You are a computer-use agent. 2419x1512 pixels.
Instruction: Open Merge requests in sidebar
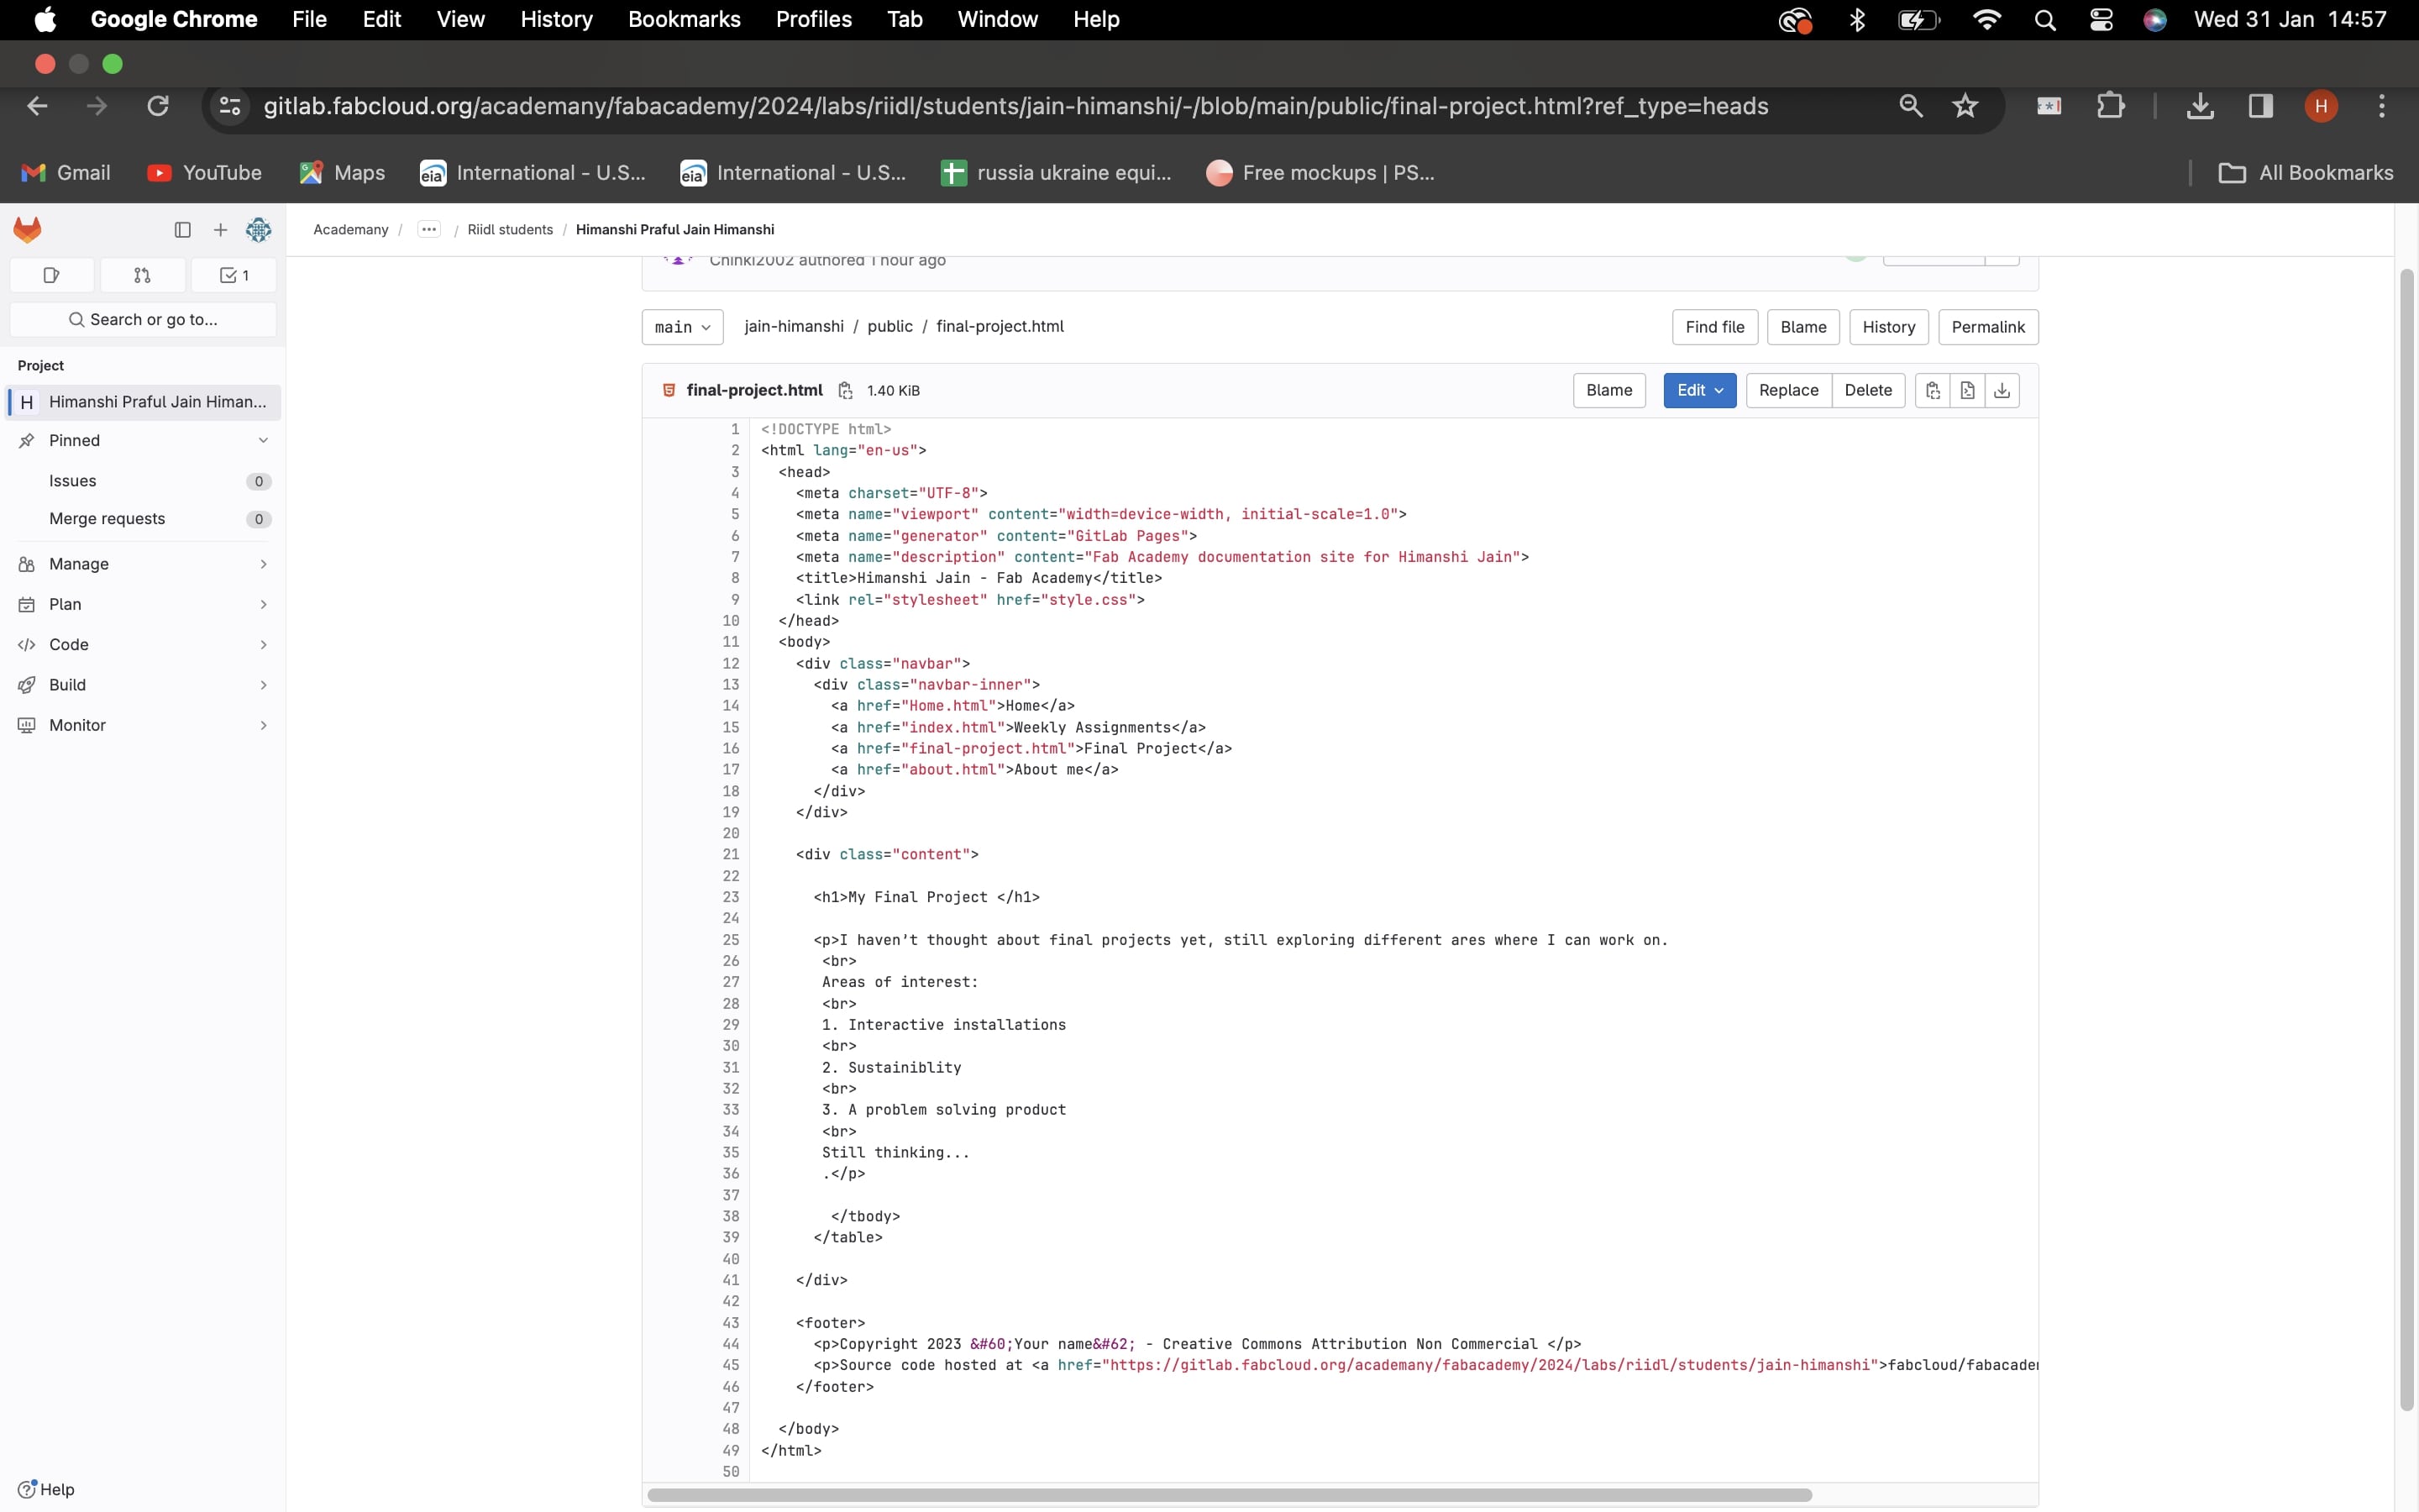pyautogui.click(x=143, y=519)
